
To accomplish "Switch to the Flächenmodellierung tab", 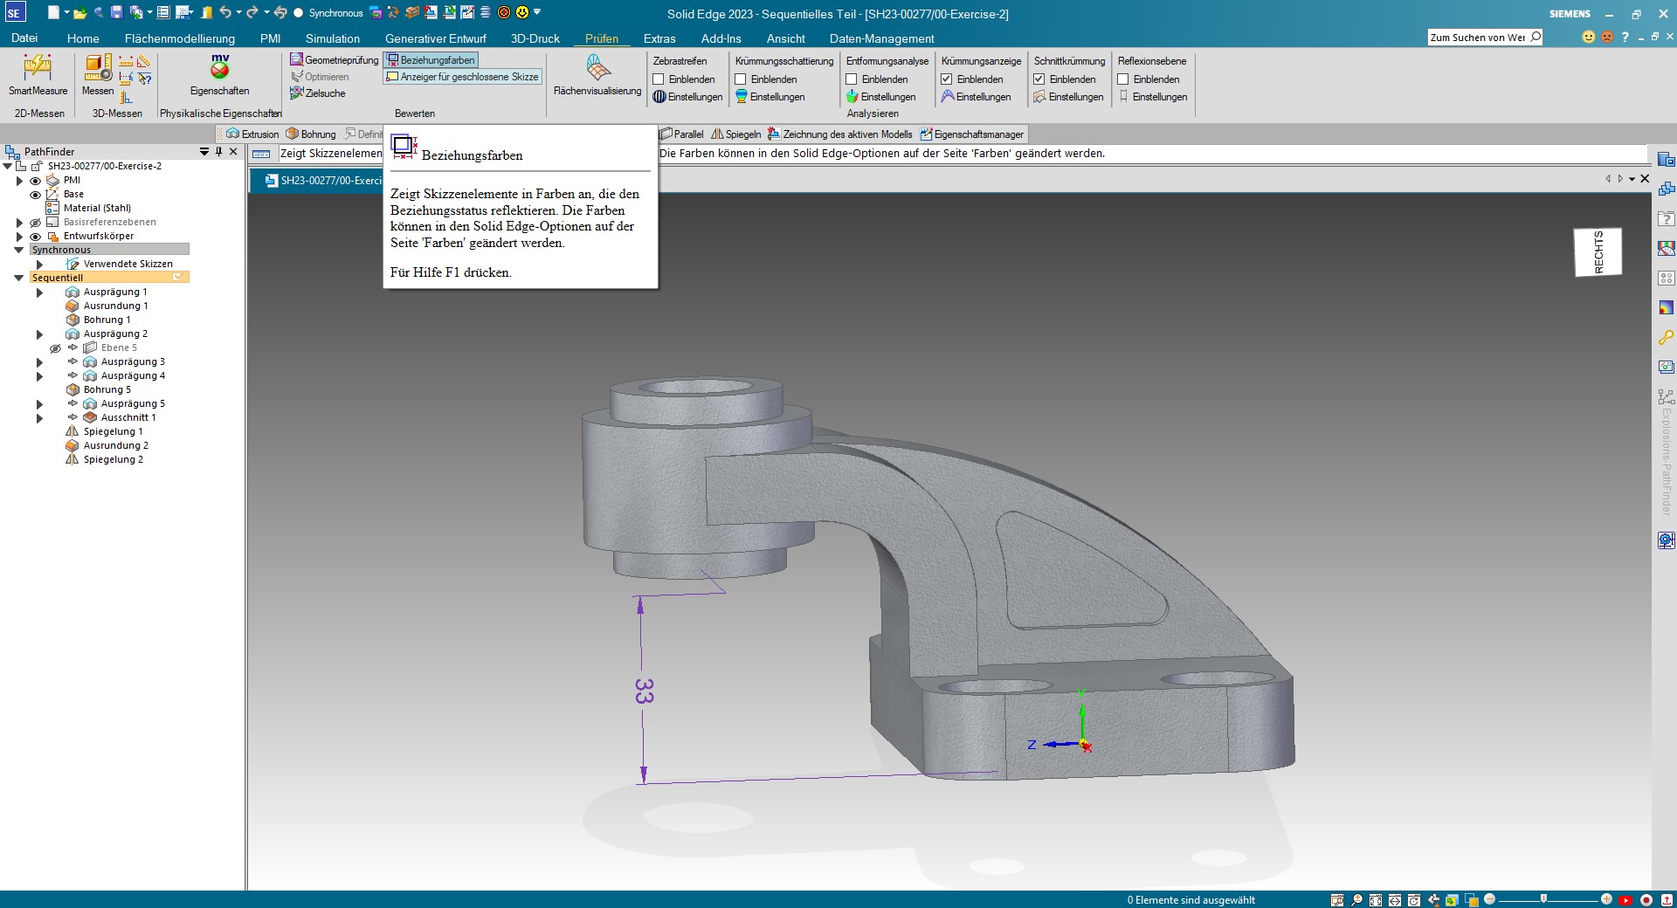I will pos(180,38).
